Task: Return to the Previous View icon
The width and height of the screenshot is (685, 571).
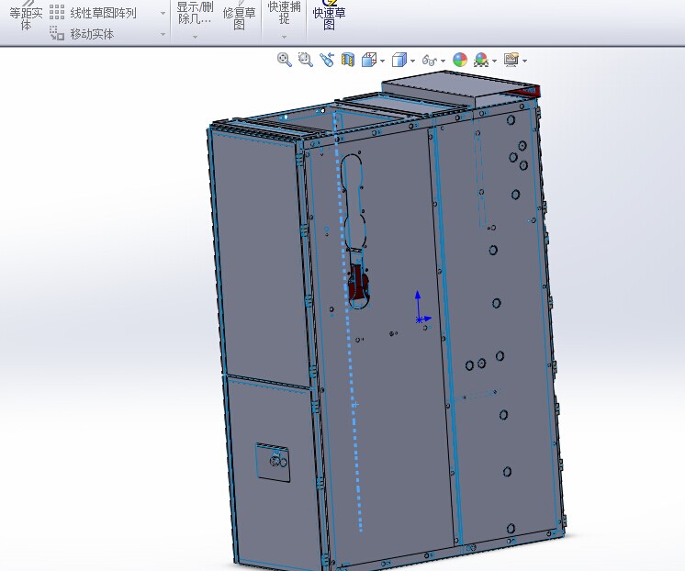Action: 326,60
